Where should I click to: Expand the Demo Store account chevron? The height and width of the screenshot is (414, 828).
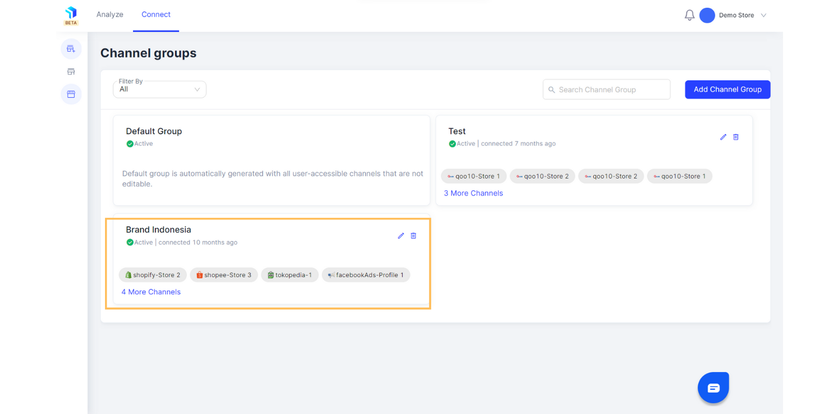763,16
